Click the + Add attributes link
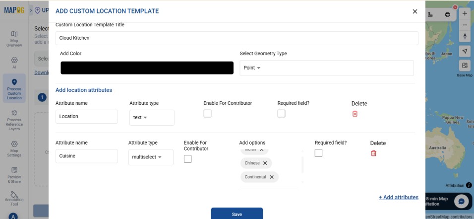Viewport: 474px width, 219px height. click(x=399, y=197)
